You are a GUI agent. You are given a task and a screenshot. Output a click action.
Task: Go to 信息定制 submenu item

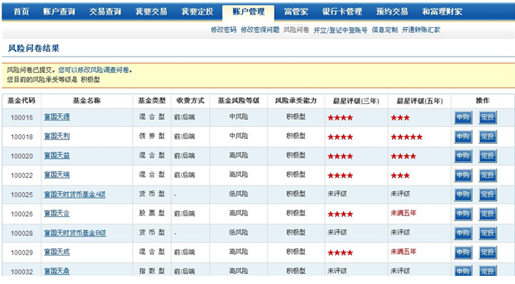tap(384, 30)
